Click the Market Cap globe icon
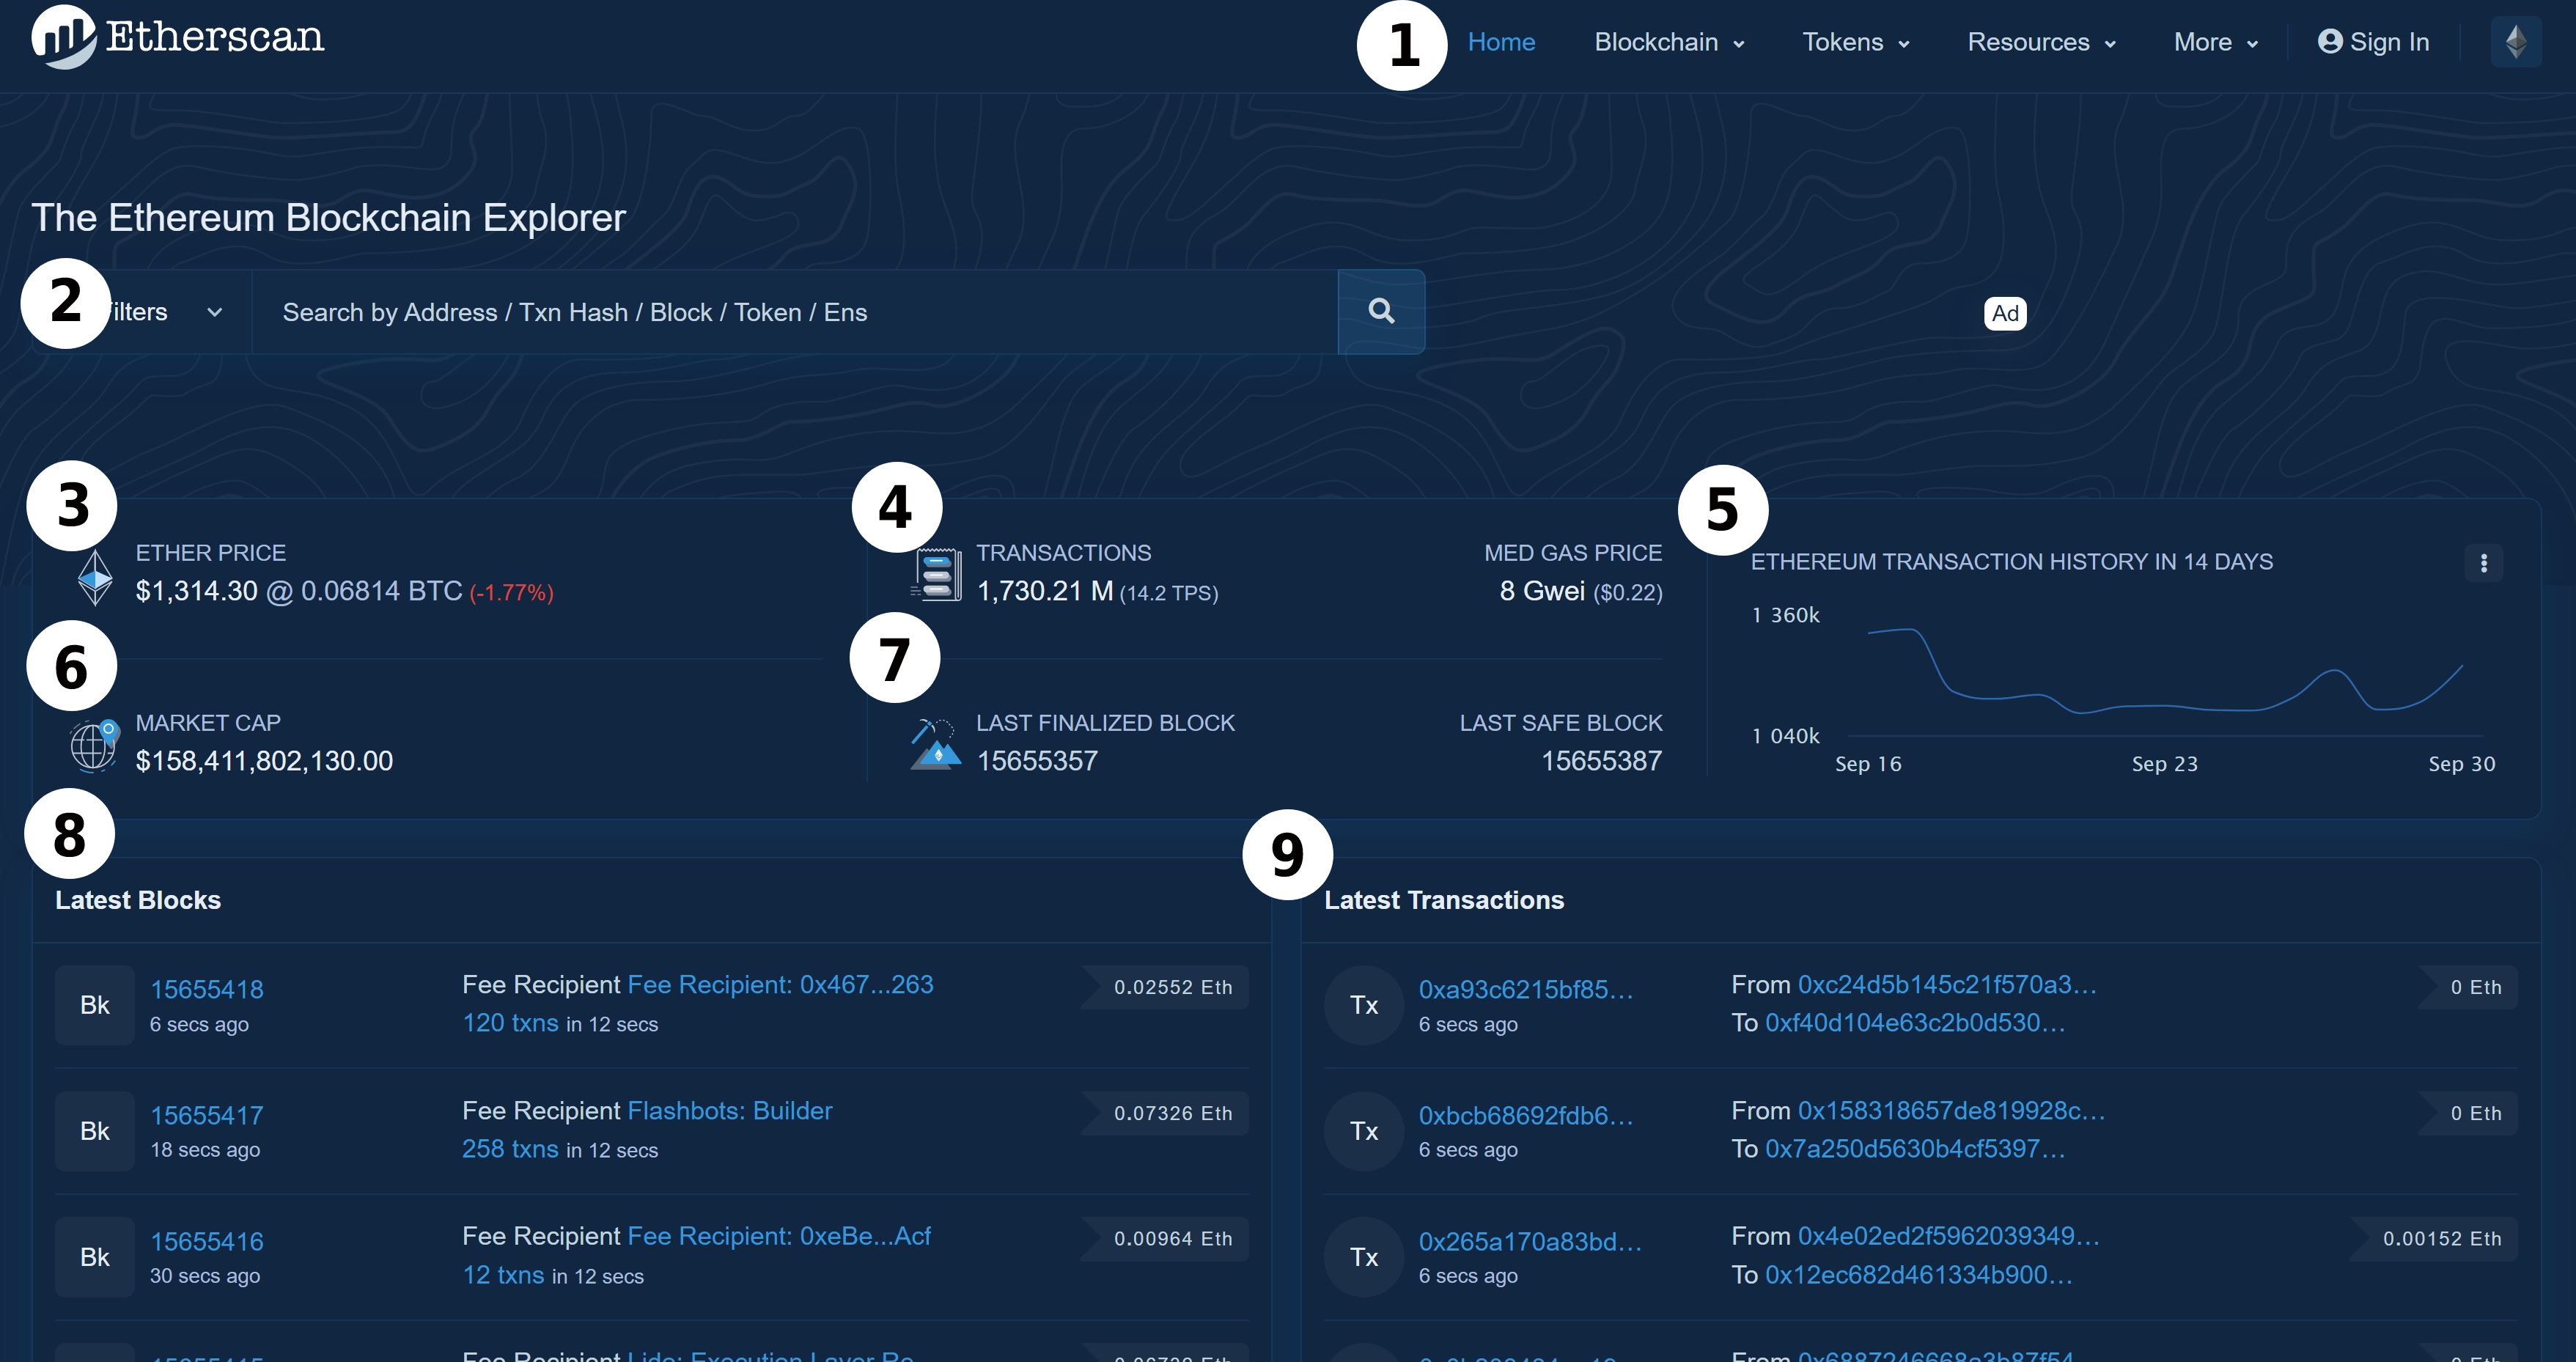 click(94, 742)
